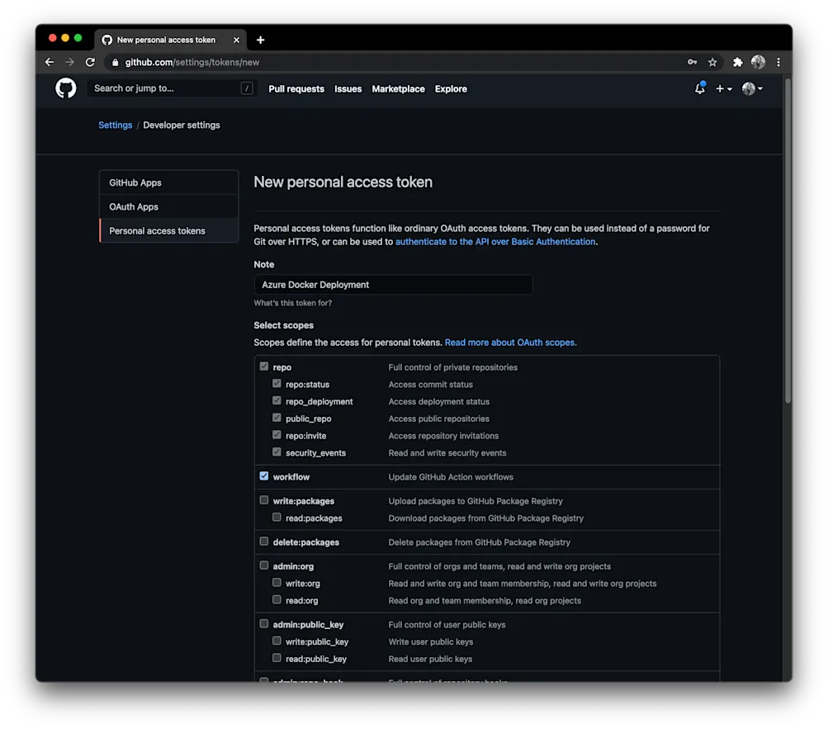Toggle the public_repo checkbox
828x729 pixels.
pyautogui.click(x=277, y=418)
